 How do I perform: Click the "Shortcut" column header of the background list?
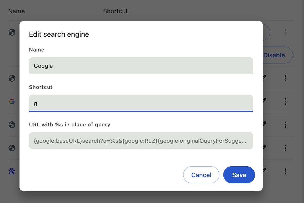[x=116, y=11]
